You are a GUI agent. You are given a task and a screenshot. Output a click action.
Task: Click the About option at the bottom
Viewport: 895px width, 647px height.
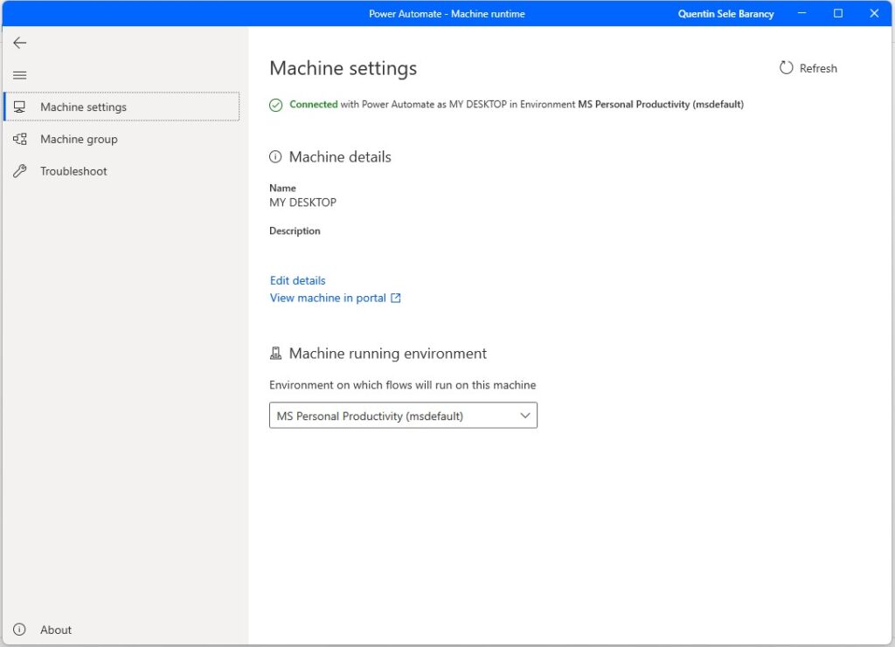(56, 629)
